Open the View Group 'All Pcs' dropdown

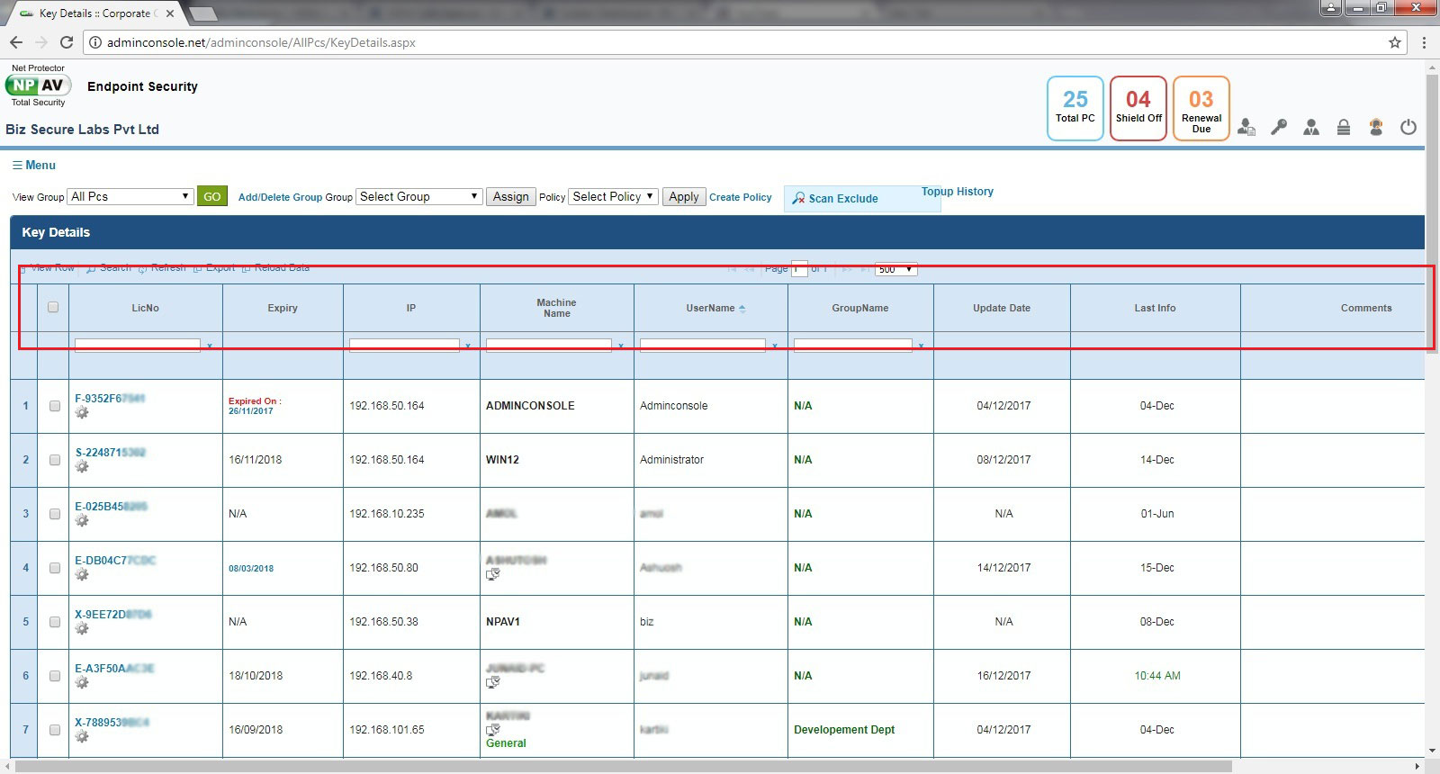[130, 196]
